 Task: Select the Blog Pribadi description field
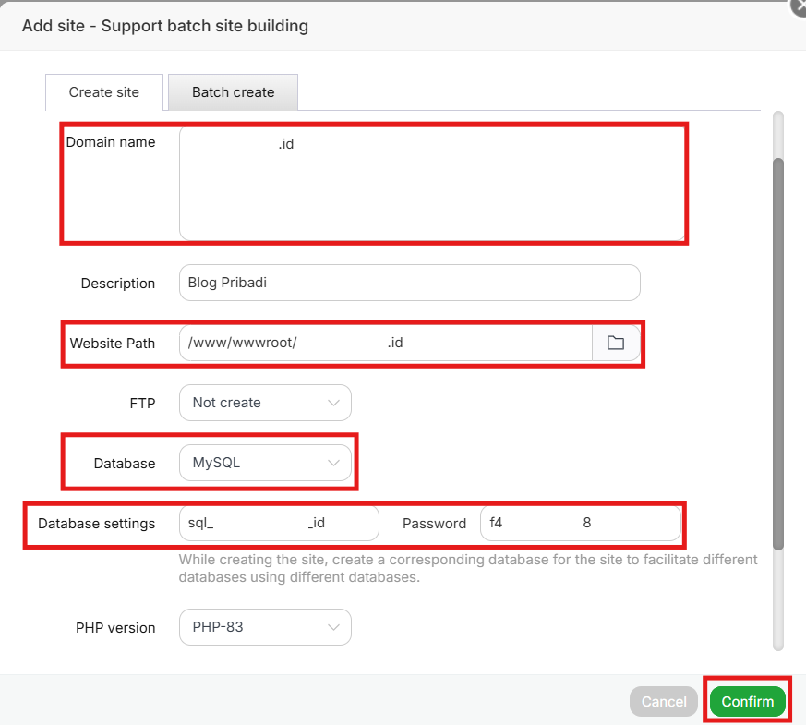(x=409, y=283)
